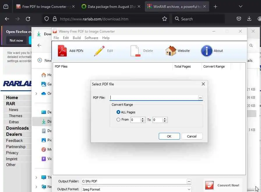Click OK in Select PDF file dialog
The height and width of the screenshot is (192, 261).
tap(169, 136)
